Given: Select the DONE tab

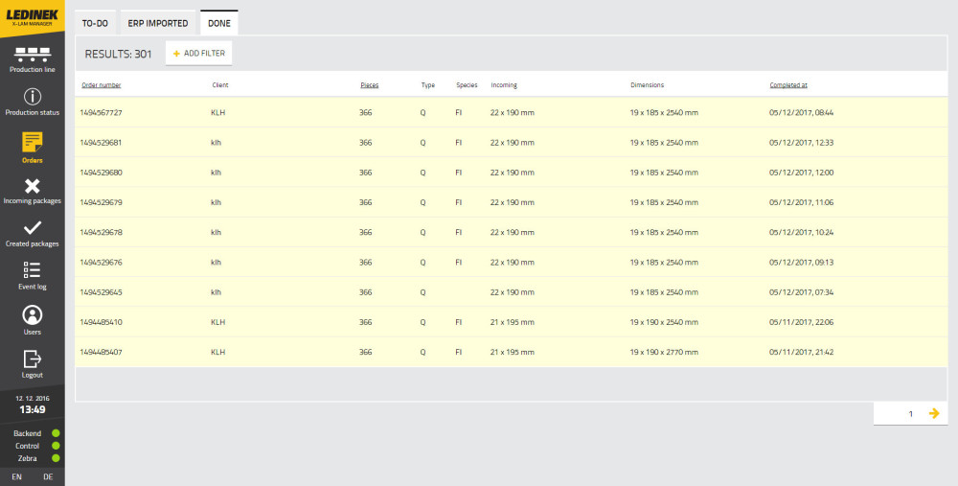Looking at the screenshot, I should [x=218, y=23].
